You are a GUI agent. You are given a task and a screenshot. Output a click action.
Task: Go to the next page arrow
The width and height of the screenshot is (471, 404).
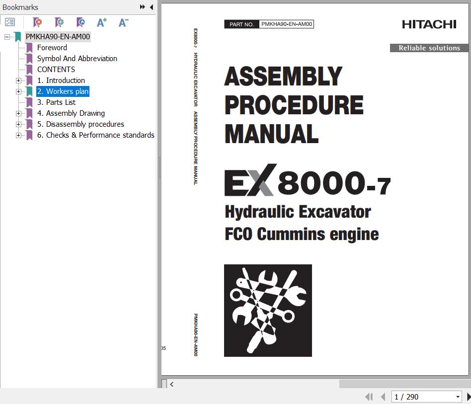[x=469, y=397]
